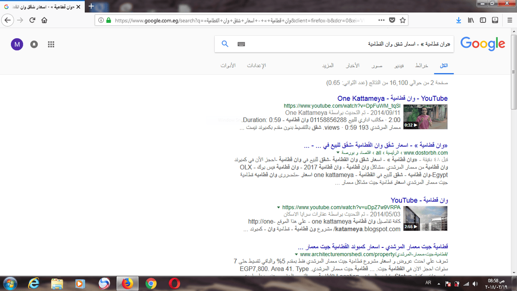The width and height of the screenshot is (517, 291).
Task: Switch to the خرائط tab
Action: 421,66
